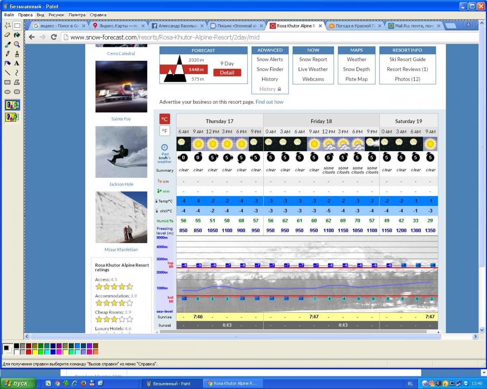The image size is (487, 389).
Task: Pick the red color from the palette
Action: [28, 352]
